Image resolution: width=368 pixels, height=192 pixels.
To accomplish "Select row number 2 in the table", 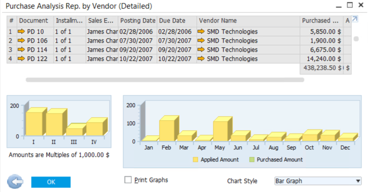I will tap(12, 41).
